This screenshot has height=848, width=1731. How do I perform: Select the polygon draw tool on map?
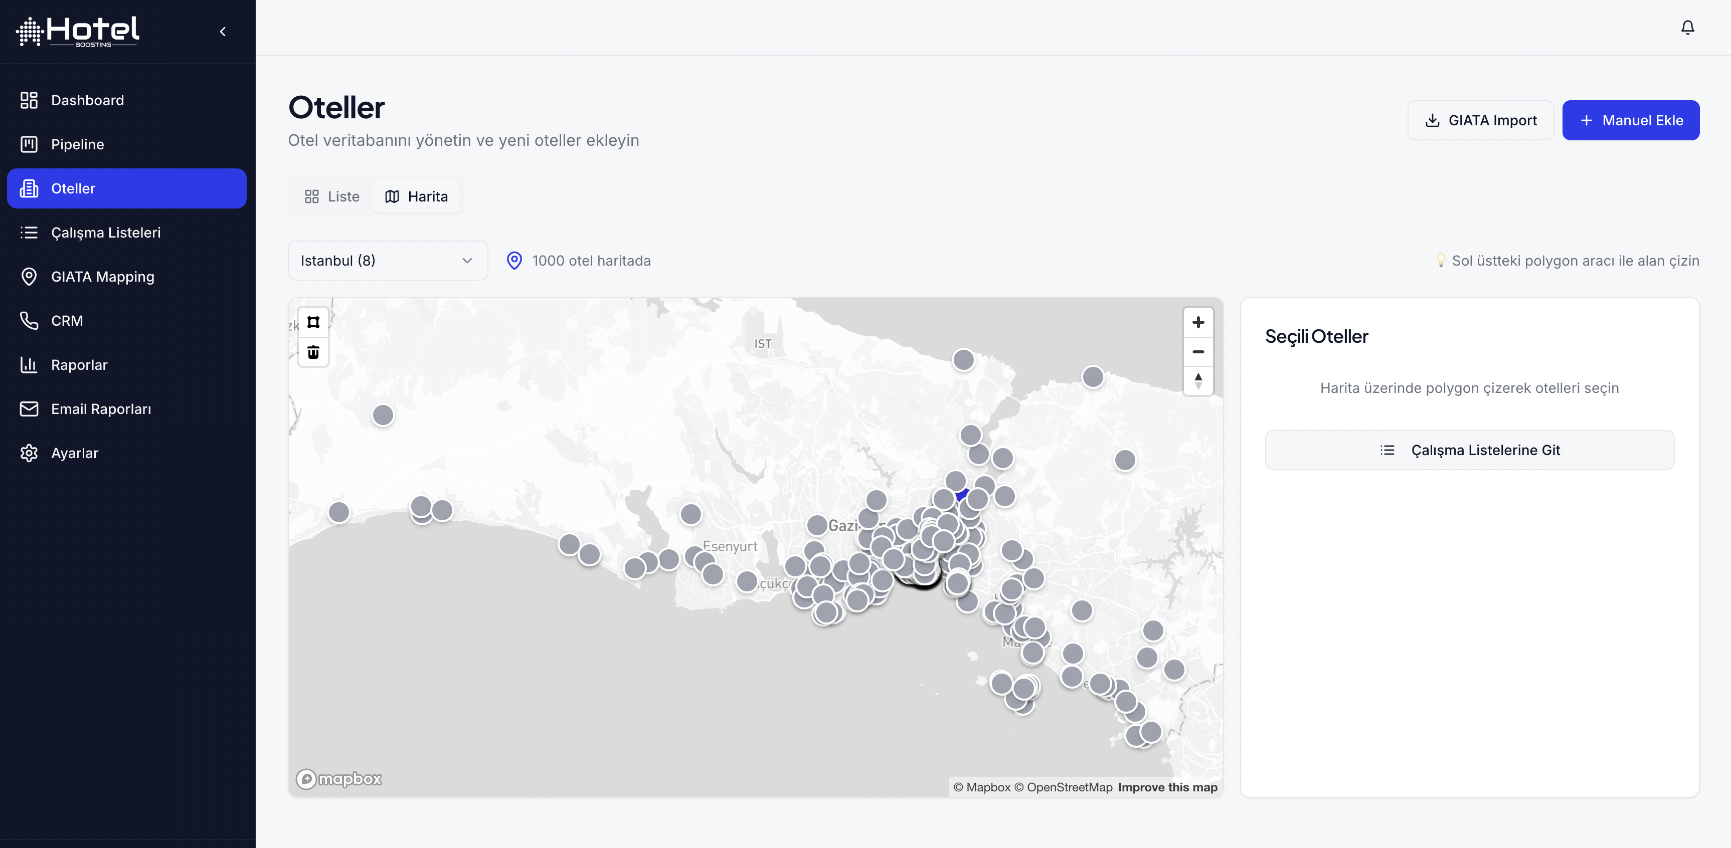point(313,322)
